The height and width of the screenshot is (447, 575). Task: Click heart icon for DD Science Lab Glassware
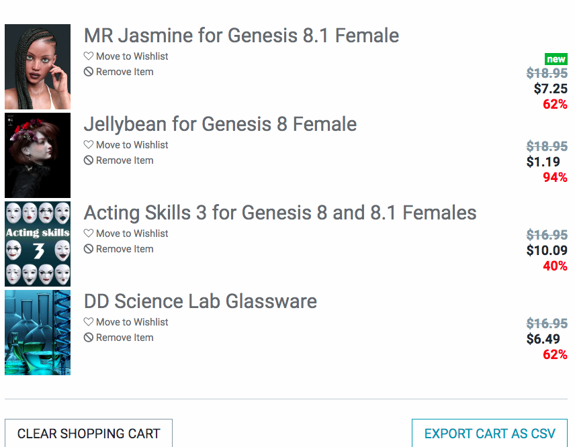[x=88, y=322]
